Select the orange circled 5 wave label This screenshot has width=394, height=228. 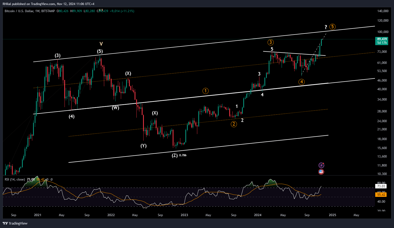click(333, 27)
